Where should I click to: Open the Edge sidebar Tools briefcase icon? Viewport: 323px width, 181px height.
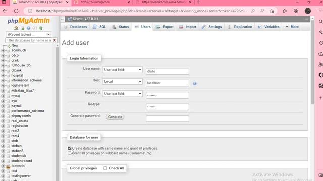(321, 54)
